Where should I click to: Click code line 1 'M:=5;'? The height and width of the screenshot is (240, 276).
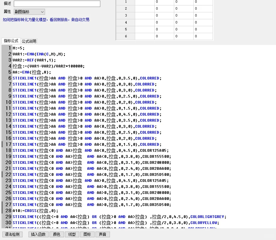coord(19,48)
